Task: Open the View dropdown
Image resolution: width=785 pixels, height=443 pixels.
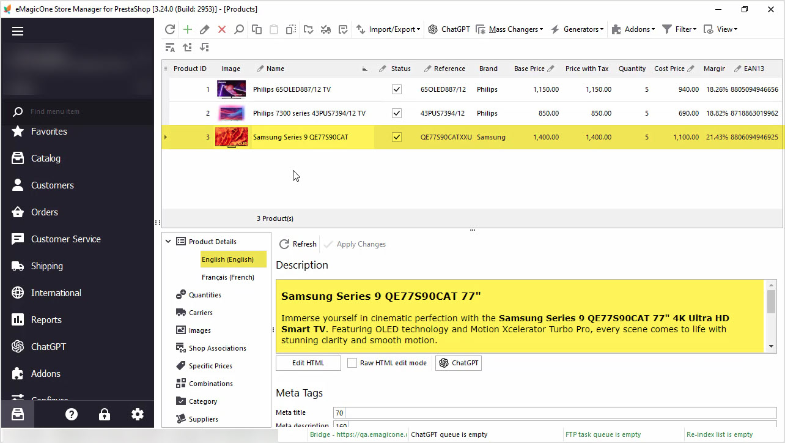Action: pos(720,29)
